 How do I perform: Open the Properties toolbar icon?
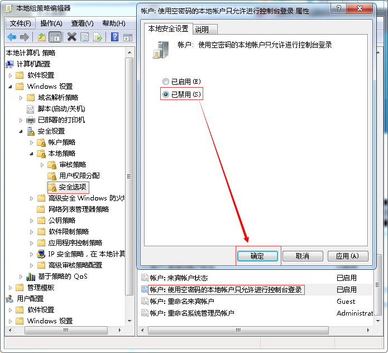(85, 37)
